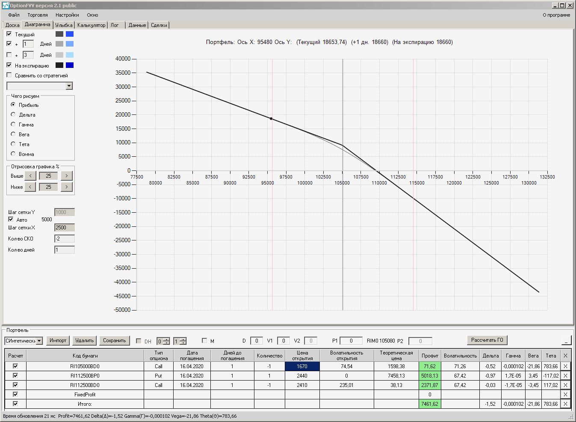Click the dark blue swatch beside На экспирацию

pos(70,65)
